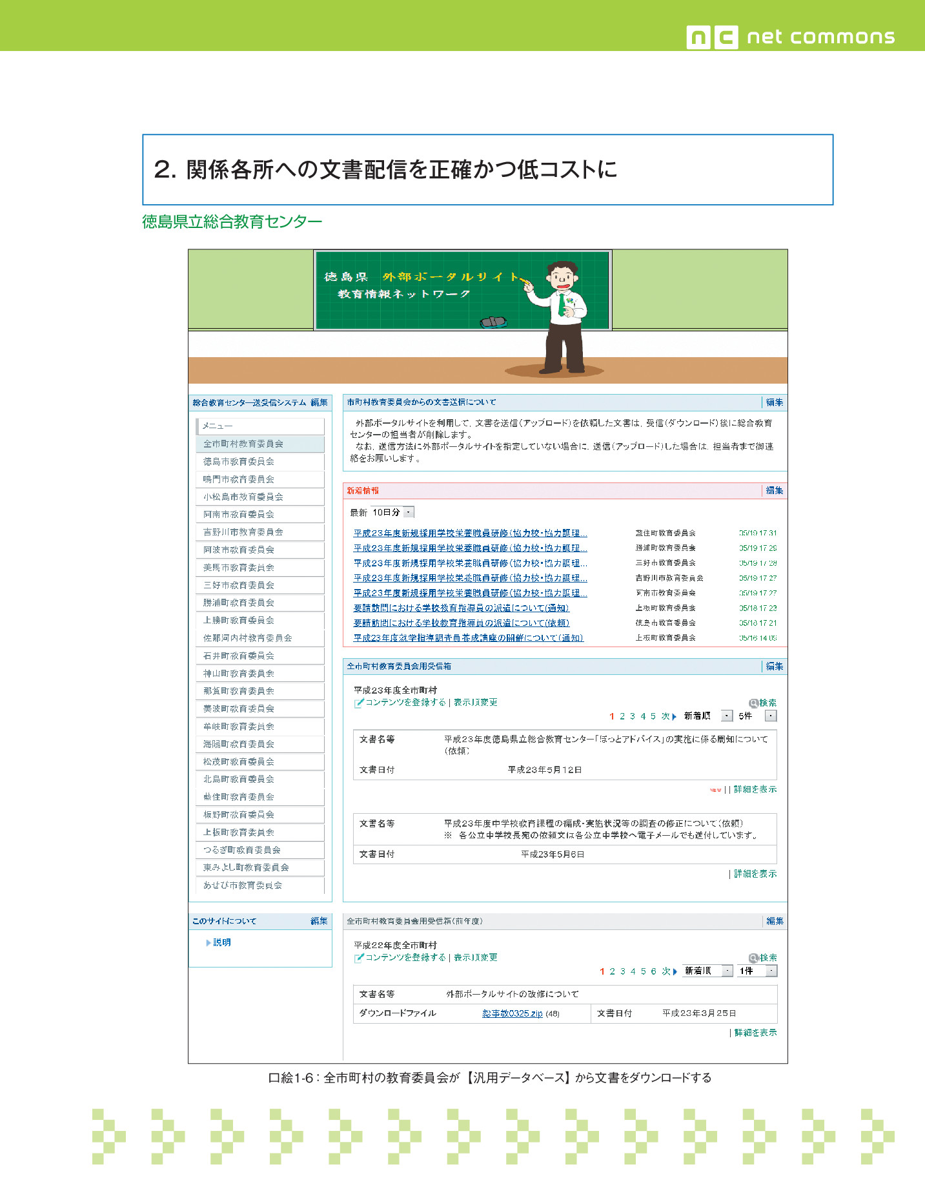Select 東みよし町教育委員会 in the menu
This screenshot has width=925, height=1180.
coord(260,867)
